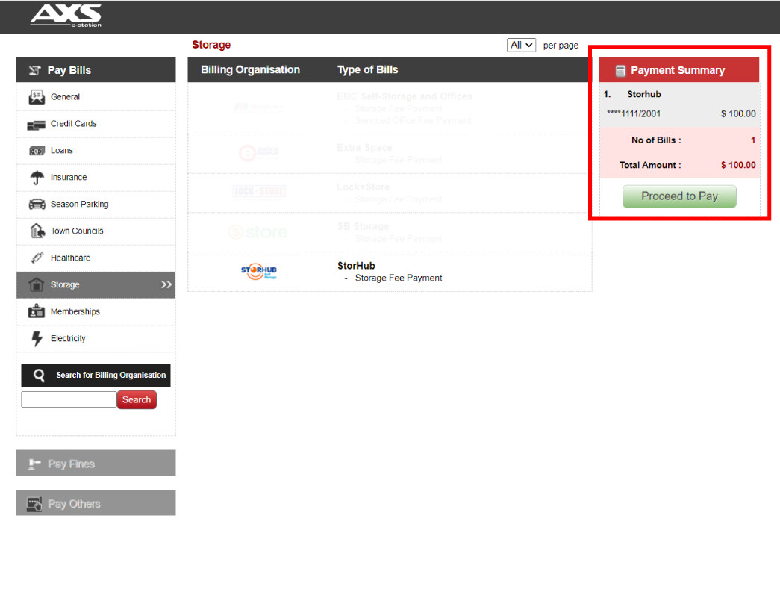The width and height of the screenshot is (780, 595).
Task: Click the Memberships ID card icon
Action: pos(37,311)
